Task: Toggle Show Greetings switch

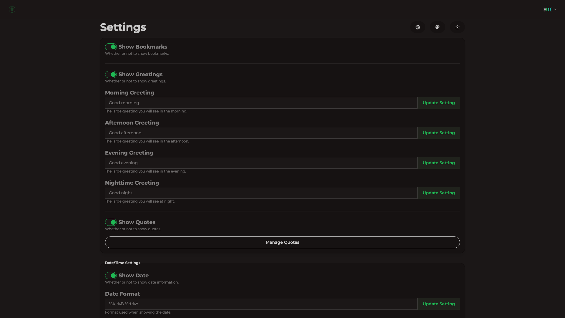Action: (x=111, y=74)
